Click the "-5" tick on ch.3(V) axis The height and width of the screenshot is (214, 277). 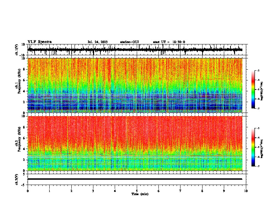23,185
